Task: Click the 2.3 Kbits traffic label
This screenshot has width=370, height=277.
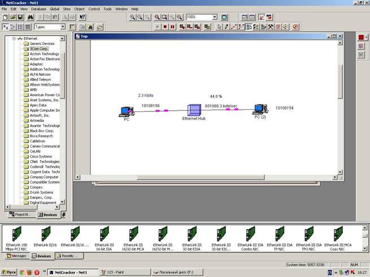Action: 146,96
